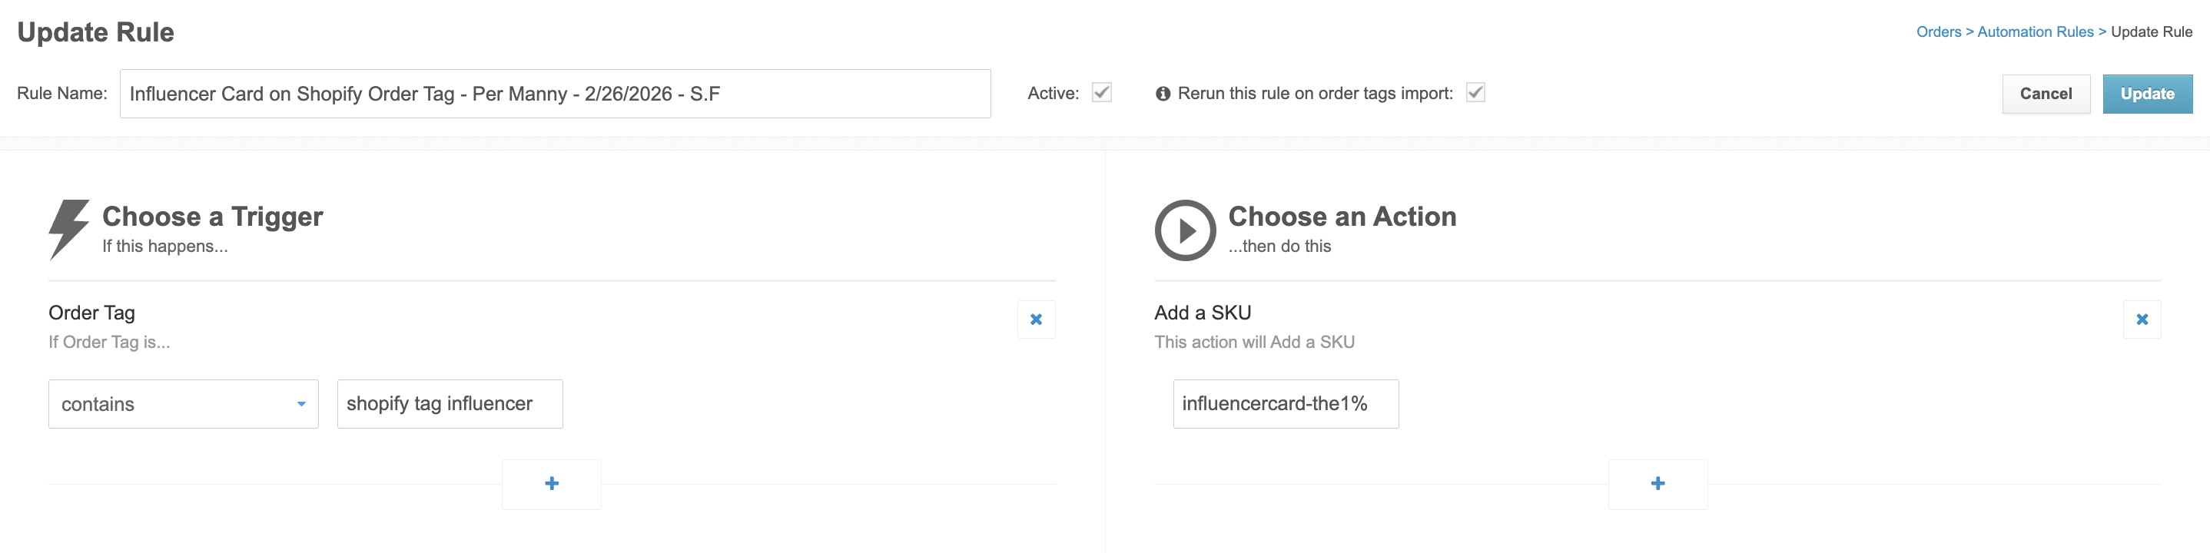Click the 'Choose a Trigger' heading
This screenshot has width=2210, height=553.
tap(212, 216)
